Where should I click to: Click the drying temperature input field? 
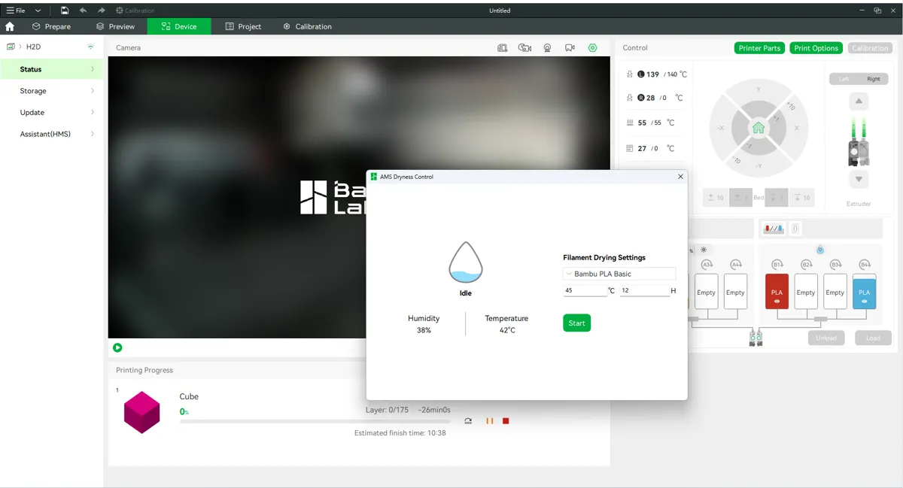[585, 290]
